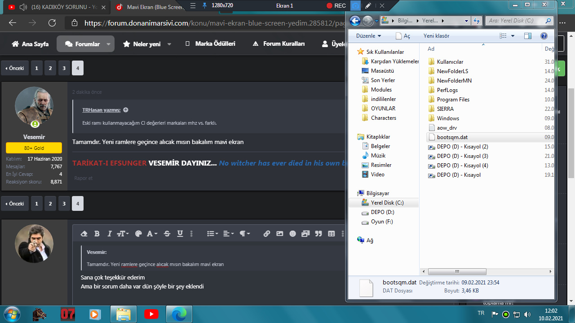
Task: Click the browser back arrow
Action: point(13,23)
